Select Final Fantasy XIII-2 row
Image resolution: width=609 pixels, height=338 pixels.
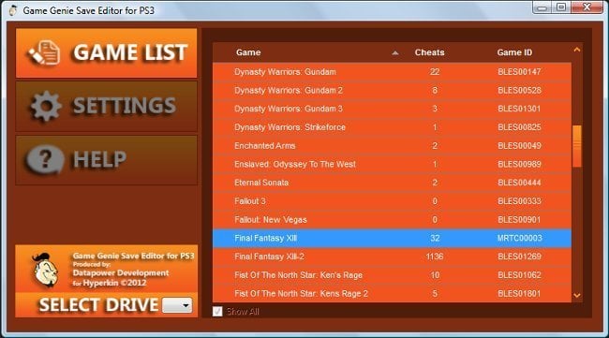pyautogui.click(x=392, y=257)
